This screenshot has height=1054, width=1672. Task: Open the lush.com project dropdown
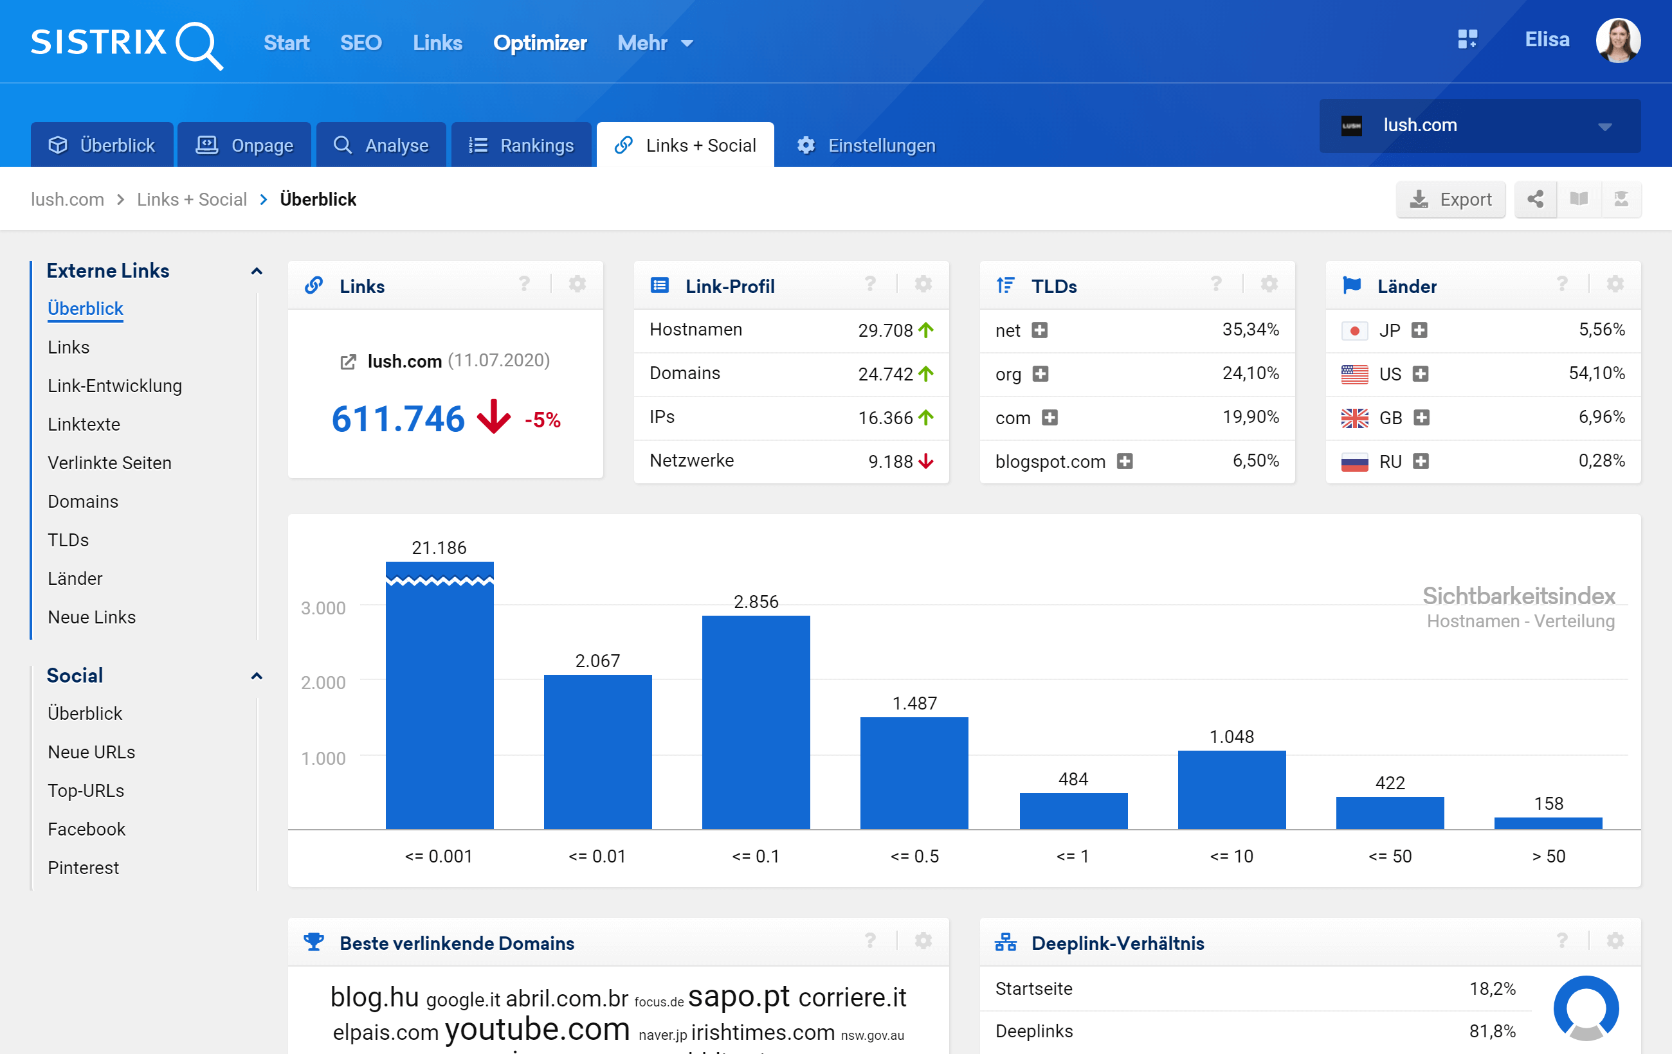pos(1479,126)
